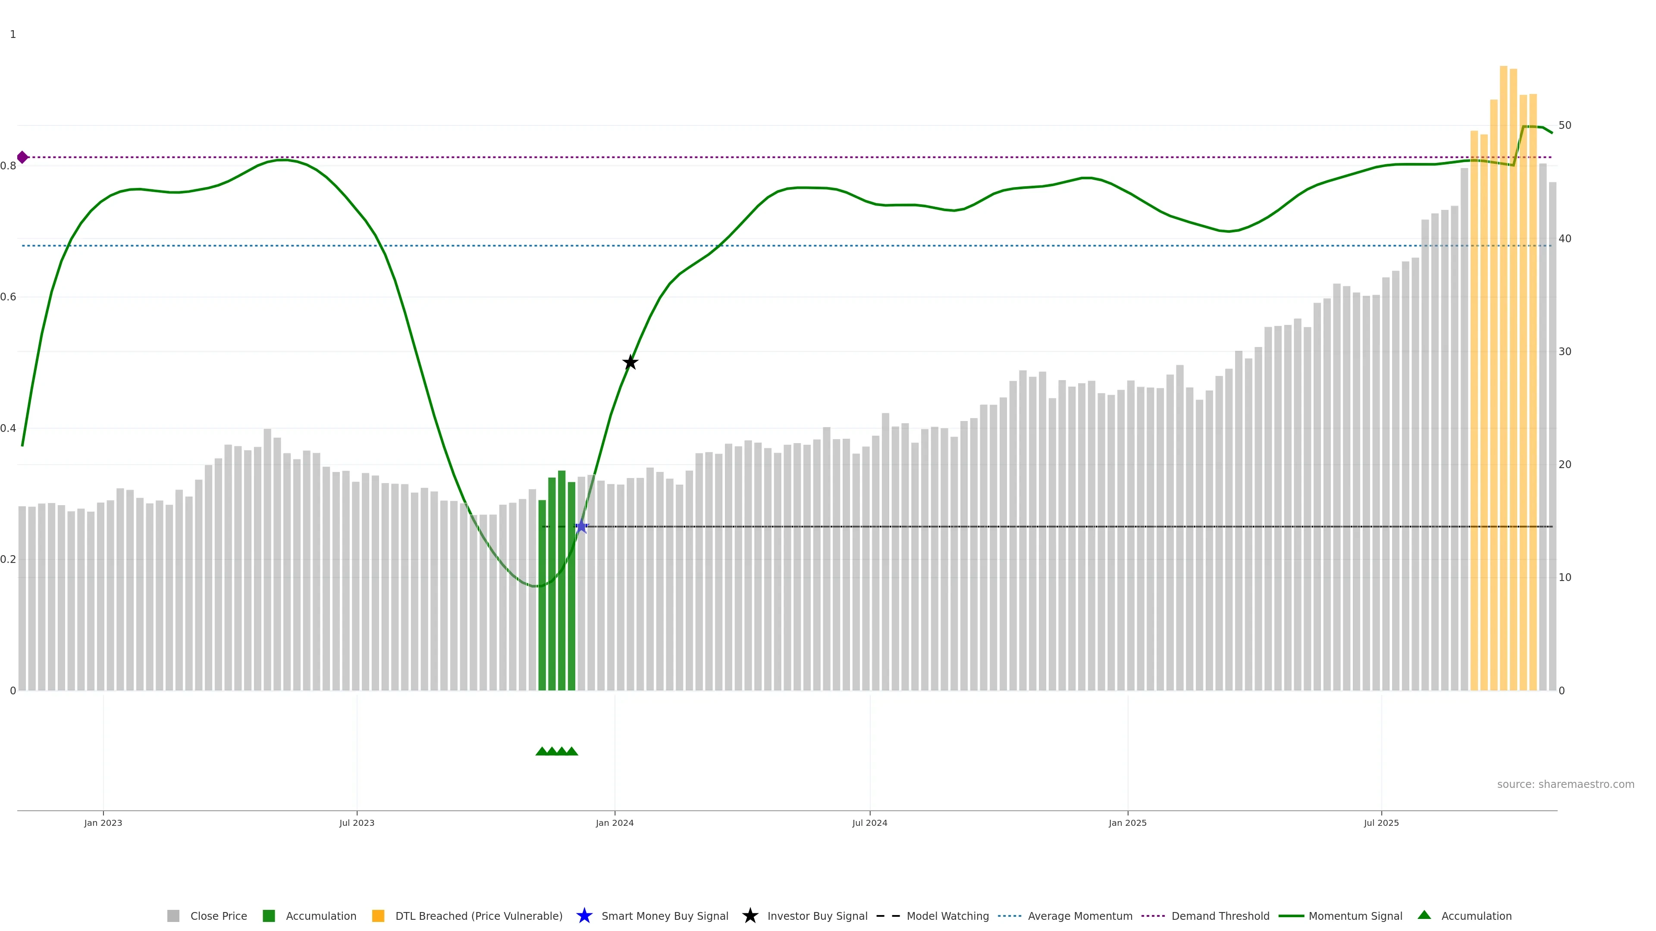Click the blue Smart Money star on chart
Viewport: 1656px width, 931px height.
pos(581,527)
